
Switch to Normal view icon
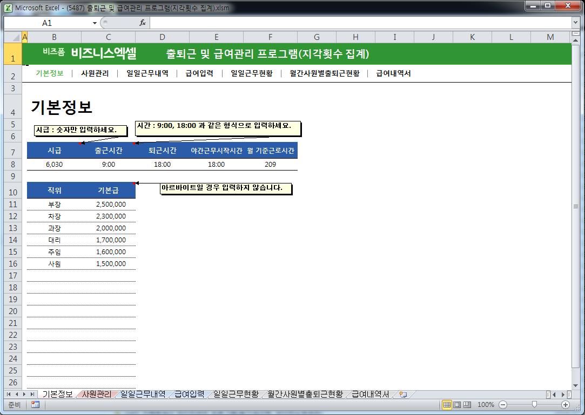coord(447,405)
